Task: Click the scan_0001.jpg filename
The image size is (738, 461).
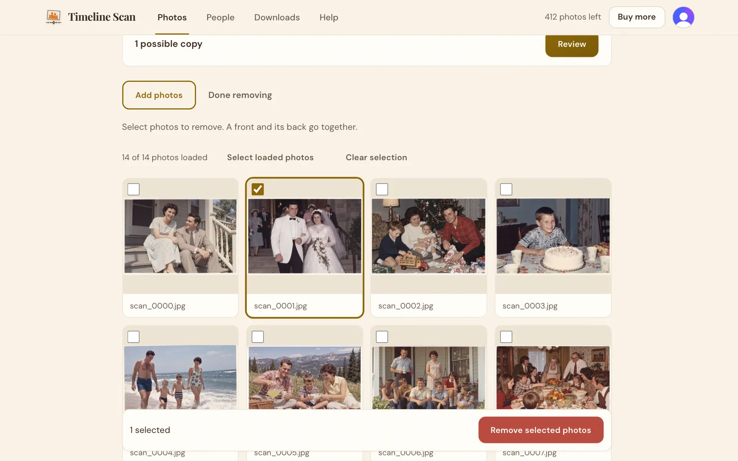Action: pyautogui.click(x=280, y=306)
